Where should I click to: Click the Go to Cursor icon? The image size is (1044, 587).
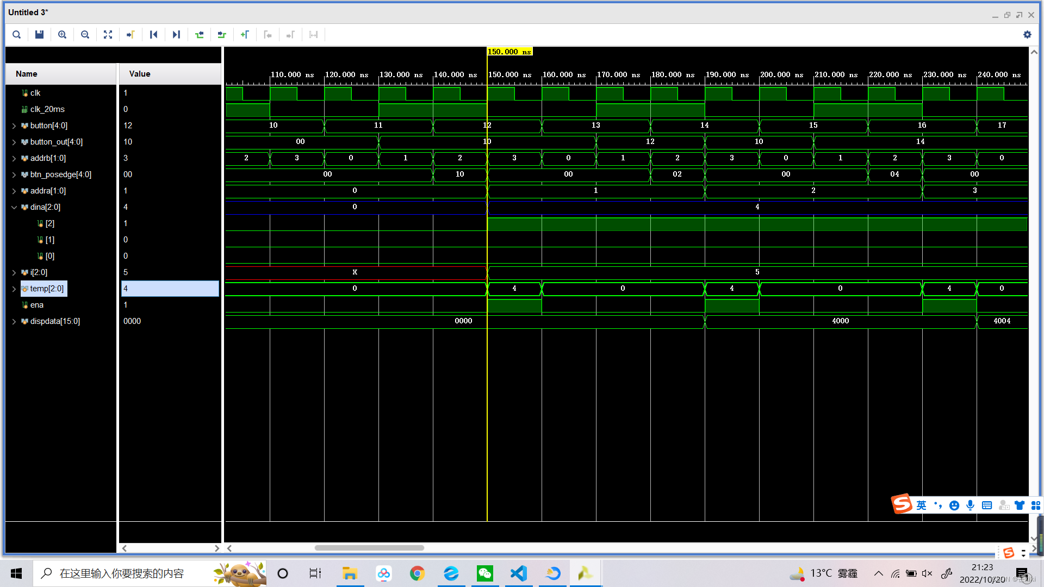click(130, 35)
